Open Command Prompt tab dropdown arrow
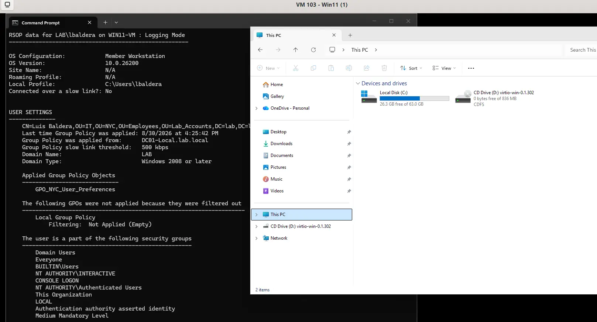 coord(116,23)
